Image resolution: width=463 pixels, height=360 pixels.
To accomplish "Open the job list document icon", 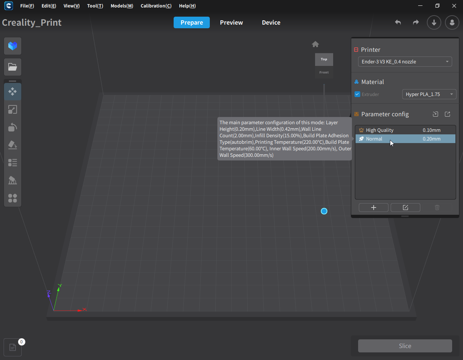I will tap(13, 347).
